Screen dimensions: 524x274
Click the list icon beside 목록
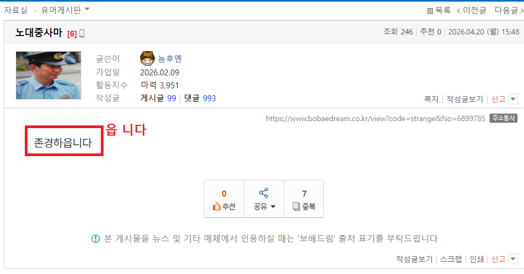click(x=430, y=11)
